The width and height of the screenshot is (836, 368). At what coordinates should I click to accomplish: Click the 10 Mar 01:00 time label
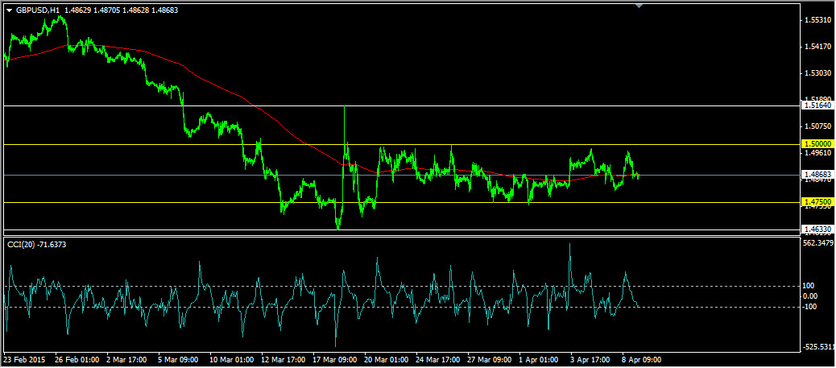[231, 359]
